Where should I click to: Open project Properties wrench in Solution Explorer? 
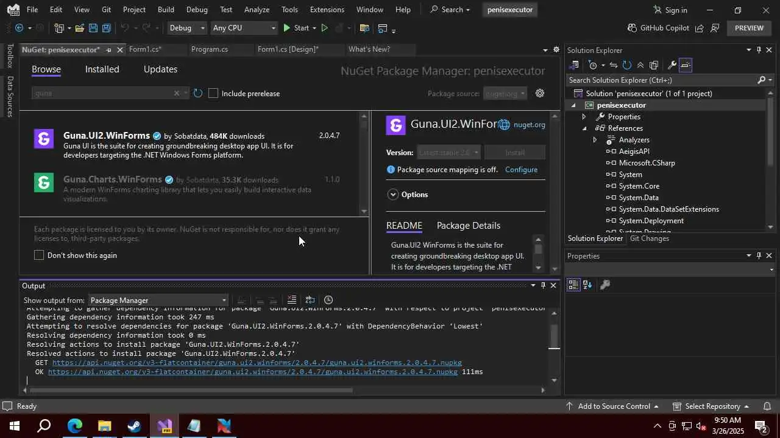(672, 65)
